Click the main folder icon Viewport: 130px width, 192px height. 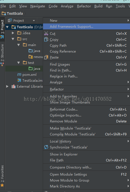(25, 45)
